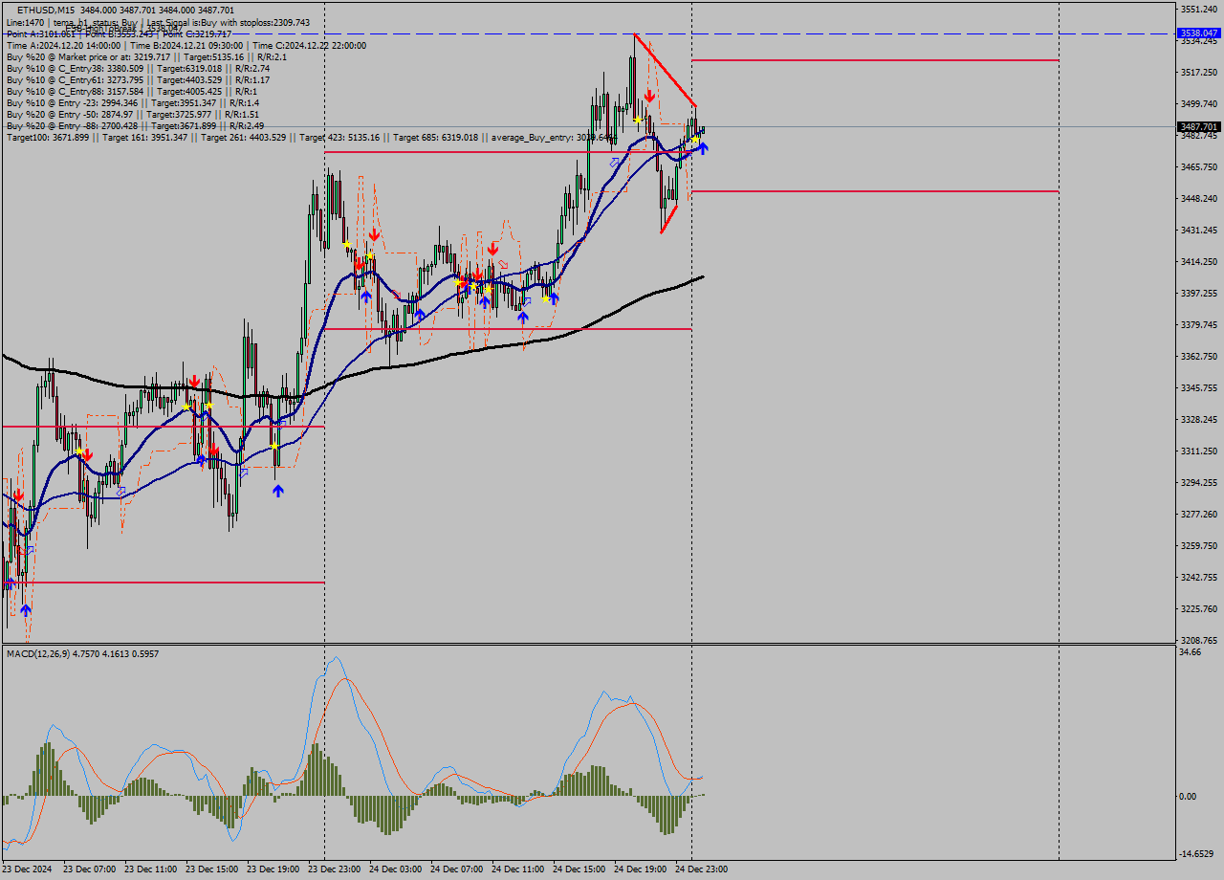Click the current price tag 3487.701
Viewport: 1224px width, 880px height.
click(x=1199, y=126)
